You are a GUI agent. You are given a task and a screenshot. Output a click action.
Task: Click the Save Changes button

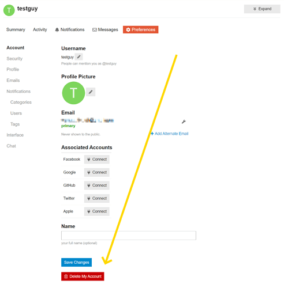pos(76,262)
